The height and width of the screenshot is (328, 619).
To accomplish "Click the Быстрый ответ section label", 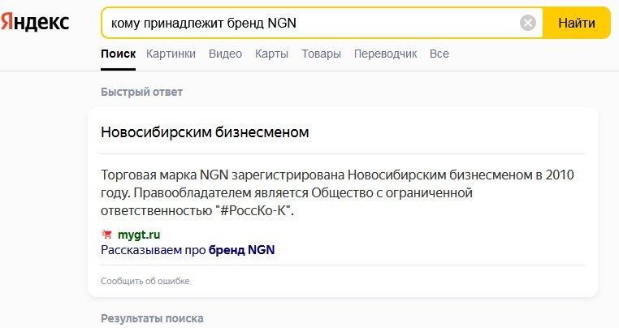I will tap(141, 92).
